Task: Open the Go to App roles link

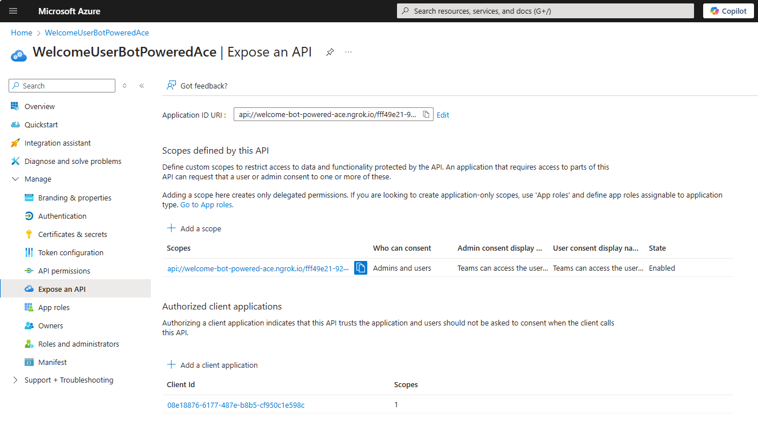Action: 206,204
